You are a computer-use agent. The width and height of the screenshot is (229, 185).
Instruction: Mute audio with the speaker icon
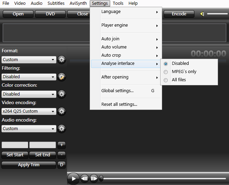202,14
